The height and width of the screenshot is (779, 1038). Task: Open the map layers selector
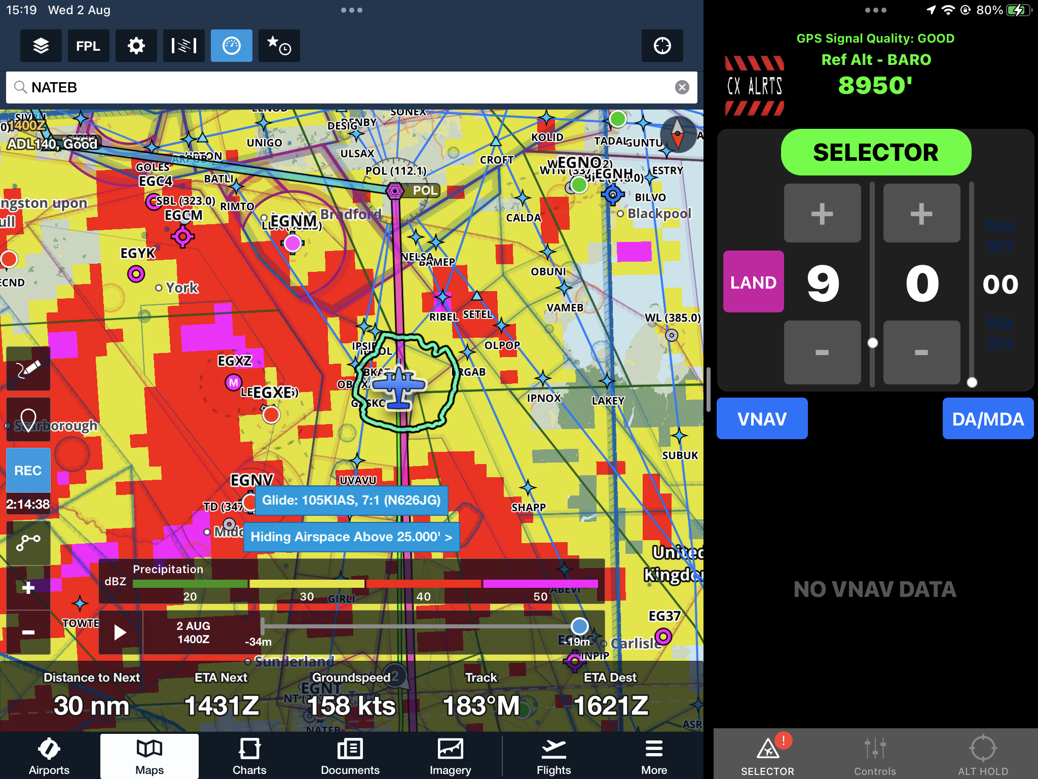click(41, 46)
